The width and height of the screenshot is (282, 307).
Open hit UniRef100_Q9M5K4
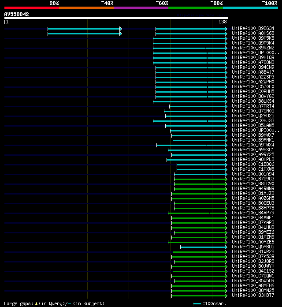point(253,43)
